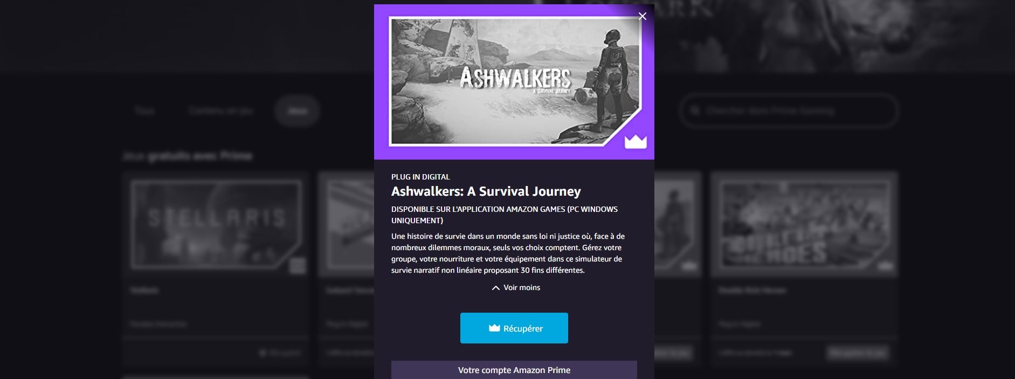Click the Prime Gaming search field
Image resolution: width=1015 pixels, height=379 pixels.
[x=789, y=111]
